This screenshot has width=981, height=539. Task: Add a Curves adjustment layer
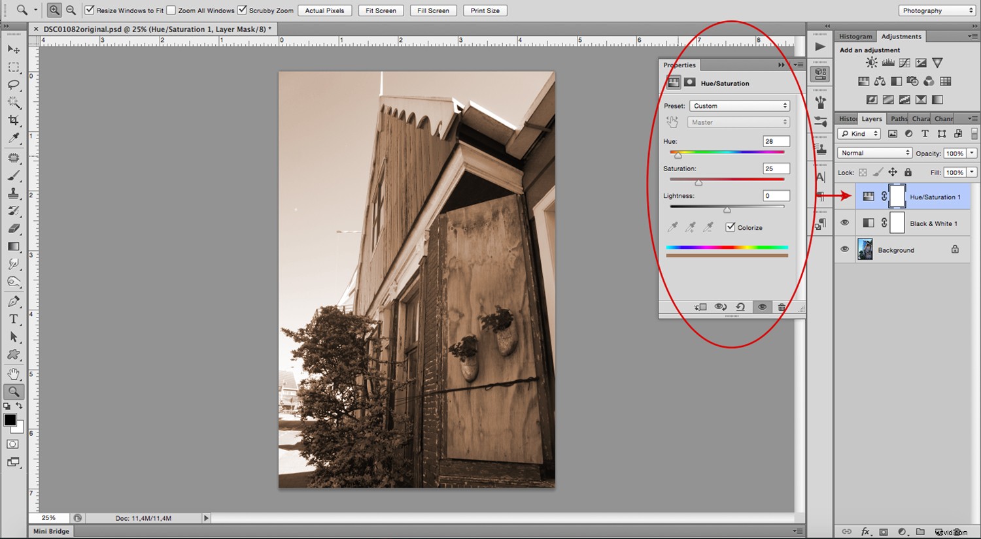pyautogui.click(x=904, y=63)
